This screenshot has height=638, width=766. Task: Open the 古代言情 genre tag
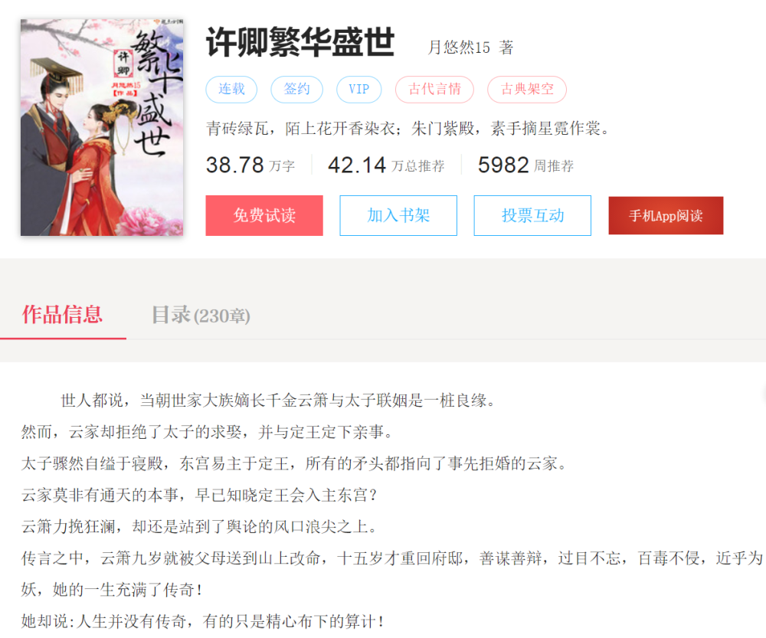(434, 90)
